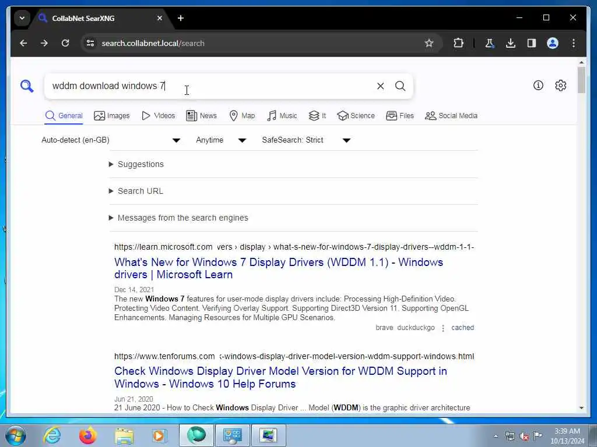Switch to the Science tab
Image resolution: width=597 pixels, height=447 pixels.
(x=356, y=116)
